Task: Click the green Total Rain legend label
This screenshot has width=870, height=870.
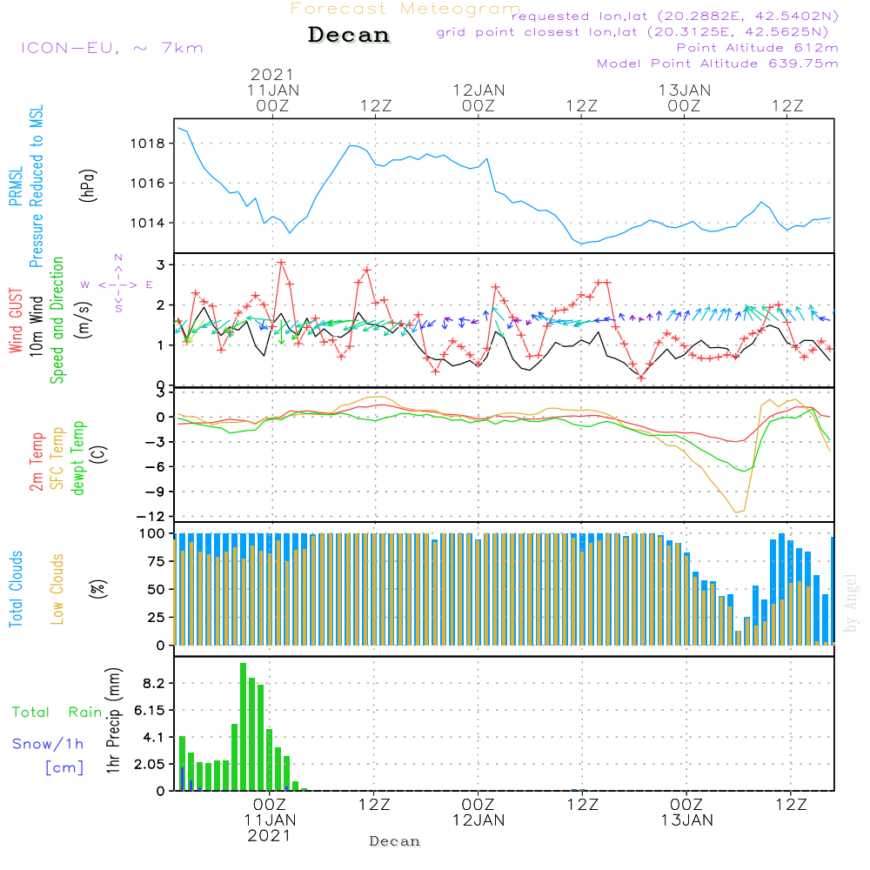Action: pyautogui.click(x=57, y=713)
